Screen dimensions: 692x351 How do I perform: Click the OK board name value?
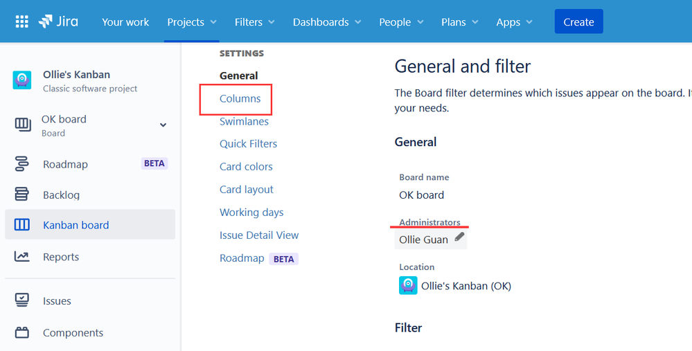(421, 195)
